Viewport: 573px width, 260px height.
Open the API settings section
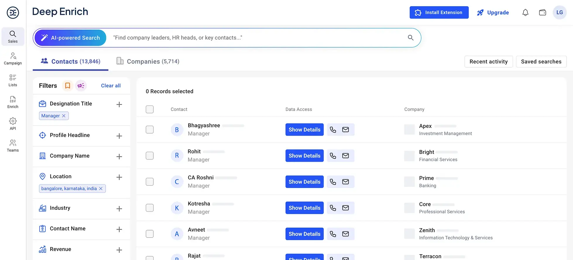pos(13,124)
